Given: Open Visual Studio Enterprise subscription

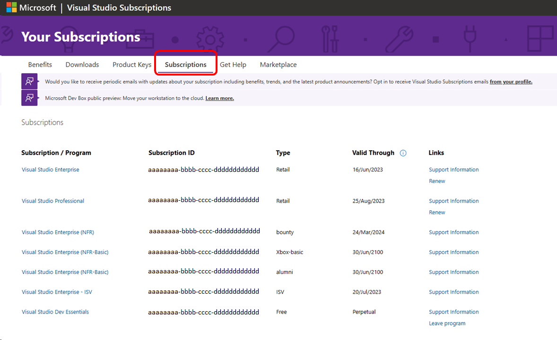Looking at the screenshot, I should click(x=51, y=170).
